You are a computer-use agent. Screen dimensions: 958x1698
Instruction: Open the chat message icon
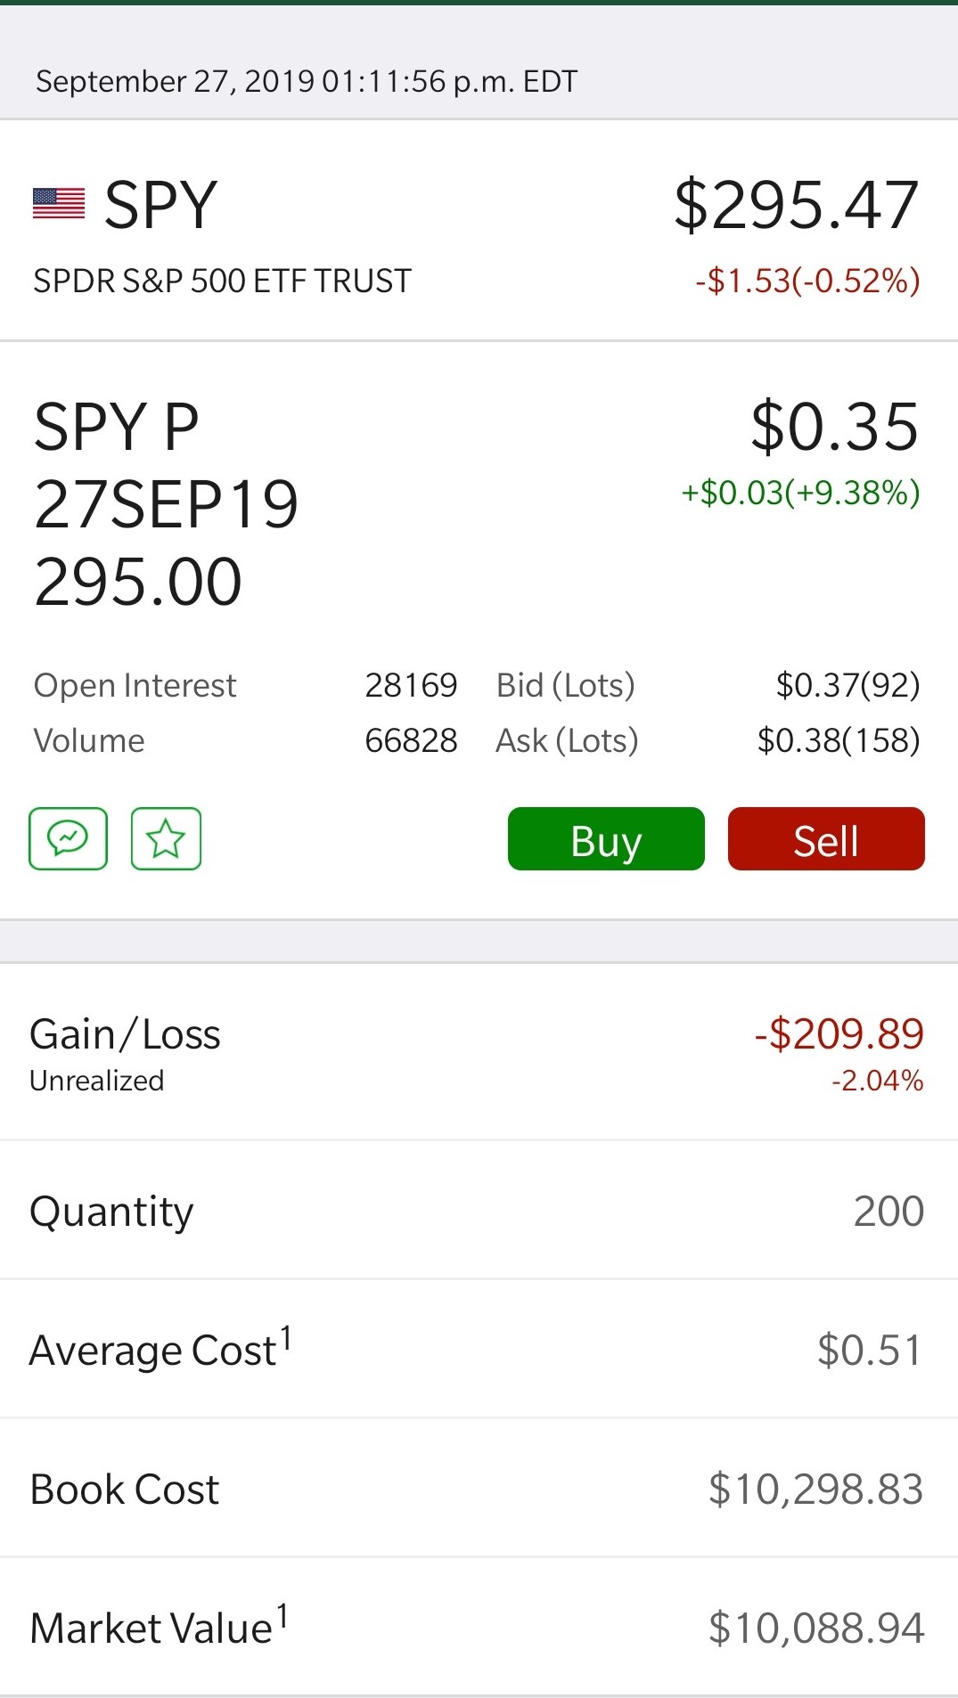tap(68, 838)
